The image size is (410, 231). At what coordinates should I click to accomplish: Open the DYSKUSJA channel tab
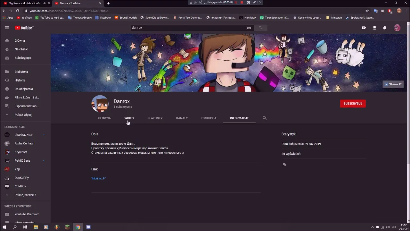(x=209, y=118)
